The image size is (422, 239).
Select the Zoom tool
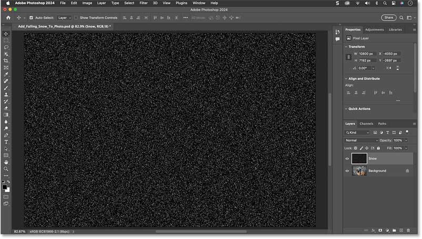6,169
